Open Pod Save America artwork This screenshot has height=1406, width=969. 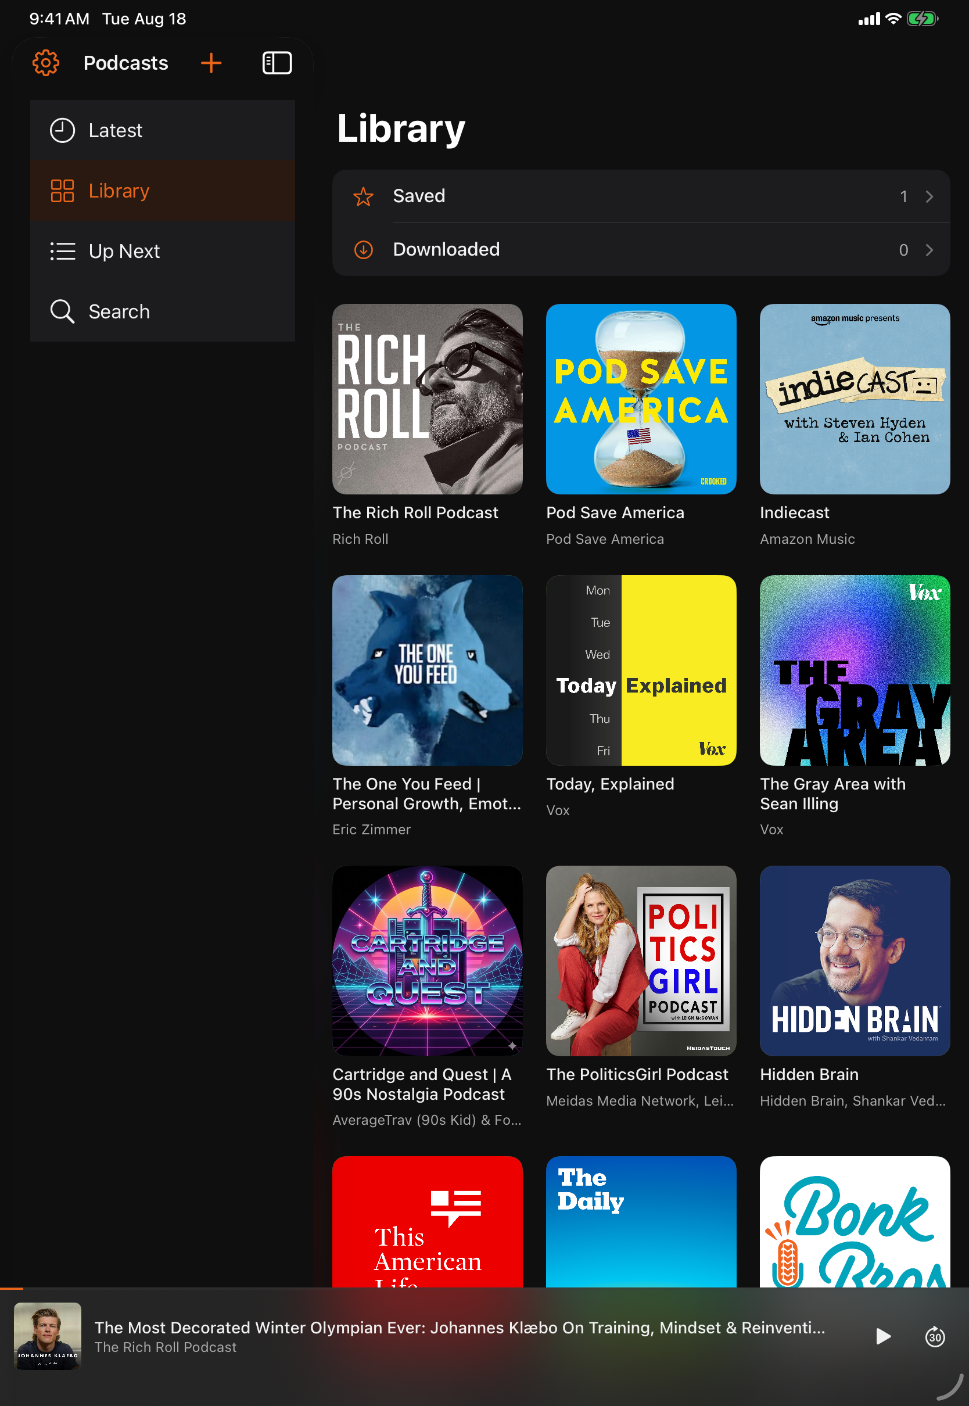click(x=641, y=399)
